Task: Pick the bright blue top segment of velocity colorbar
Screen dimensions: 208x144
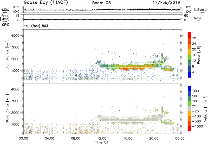Action: coord(190,88)
